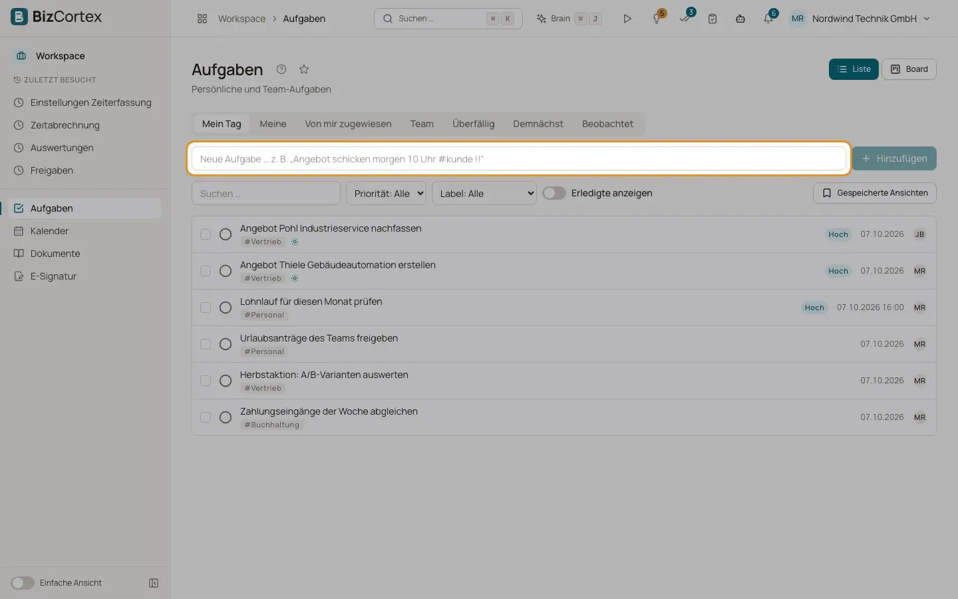Focus the Suchen field above the task list
The image size is (958, 599).
(266, 194)
